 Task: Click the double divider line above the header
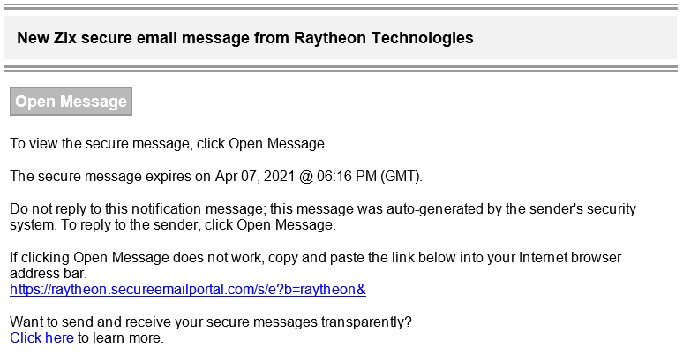click(341, 7)
